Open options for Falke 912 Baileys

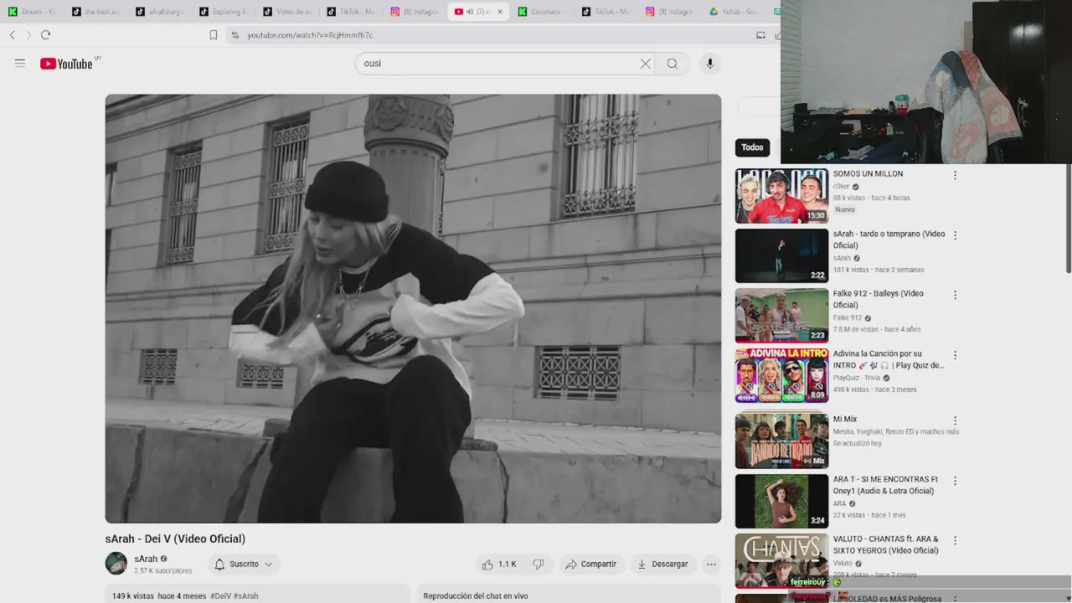click(955, 295)
